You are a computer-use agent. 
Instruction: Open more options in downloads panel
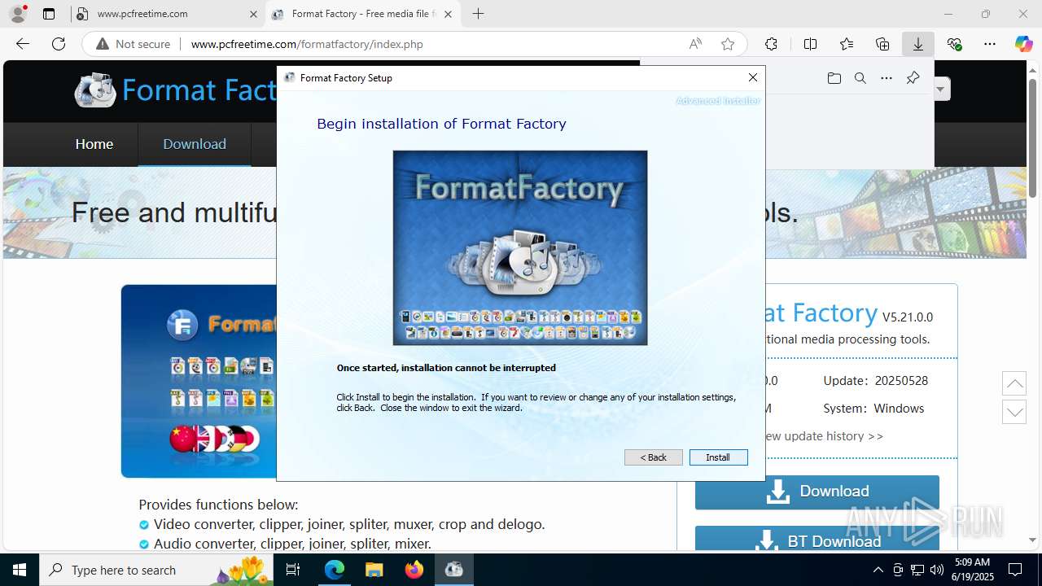[886, 78]
